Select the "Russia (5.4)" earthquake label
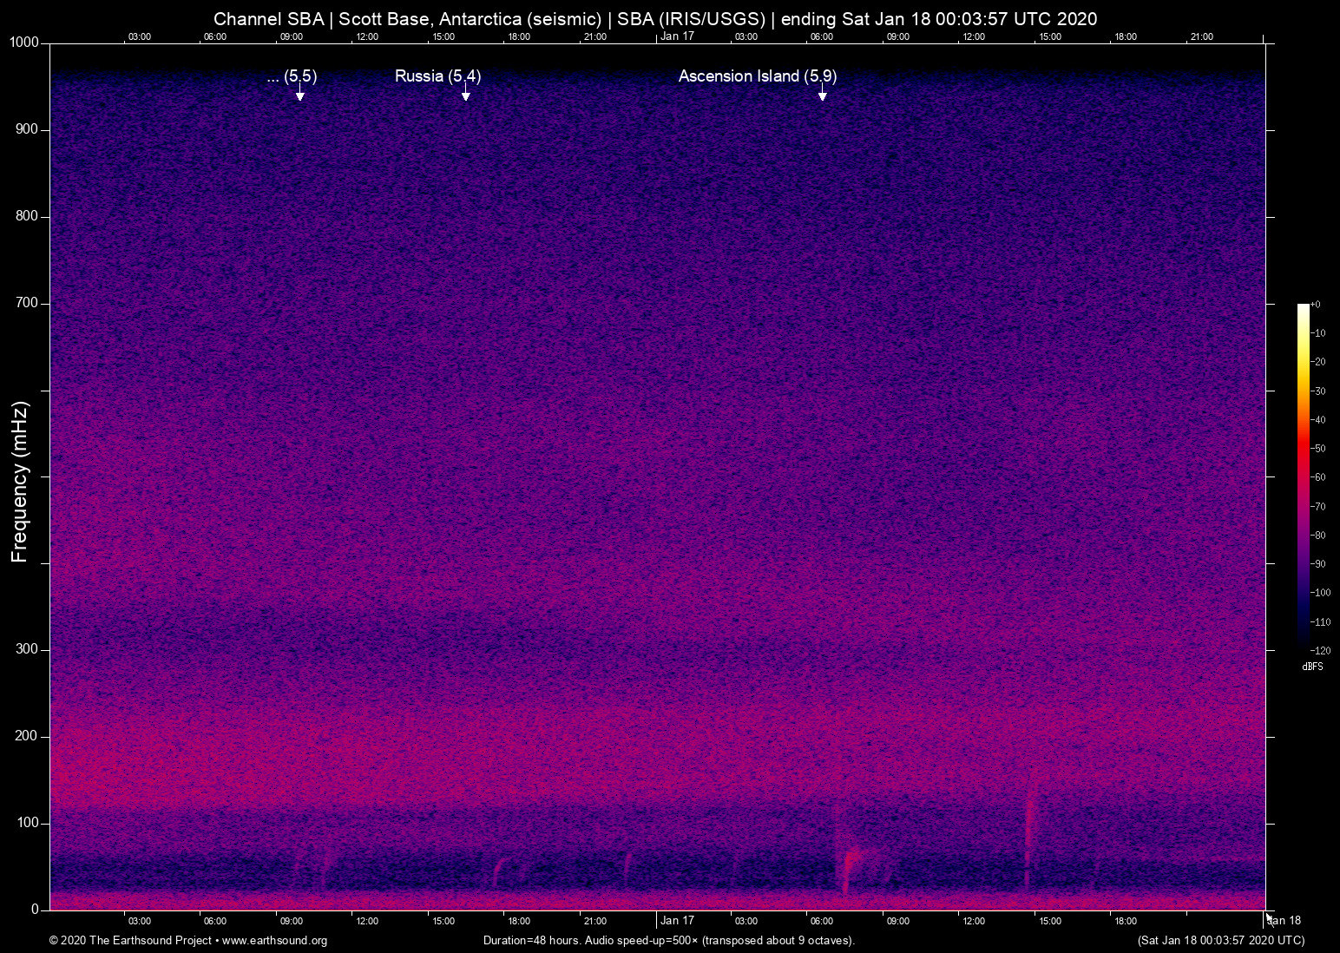This screenshot has height=953, width=1340. point(437,76)
